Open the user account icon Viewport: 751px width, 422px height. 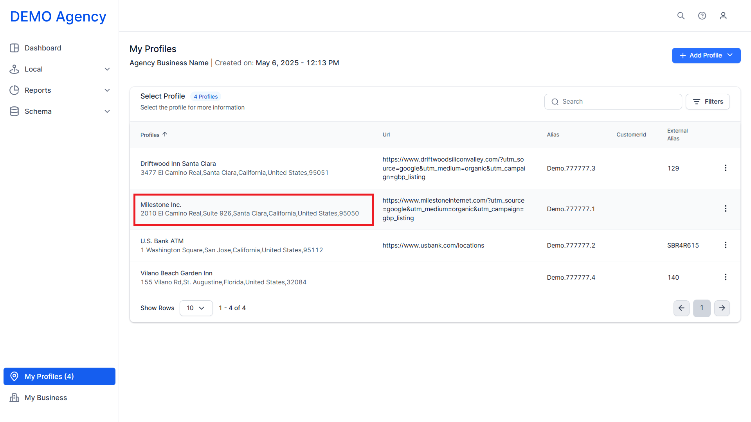pyautogui.click(x=723, y=16)
